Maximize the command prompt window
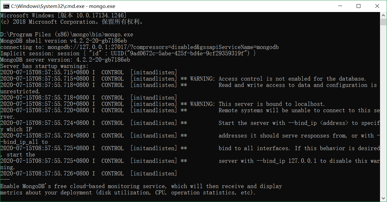The width and height of the screenshot is (387, 202). 359,6
